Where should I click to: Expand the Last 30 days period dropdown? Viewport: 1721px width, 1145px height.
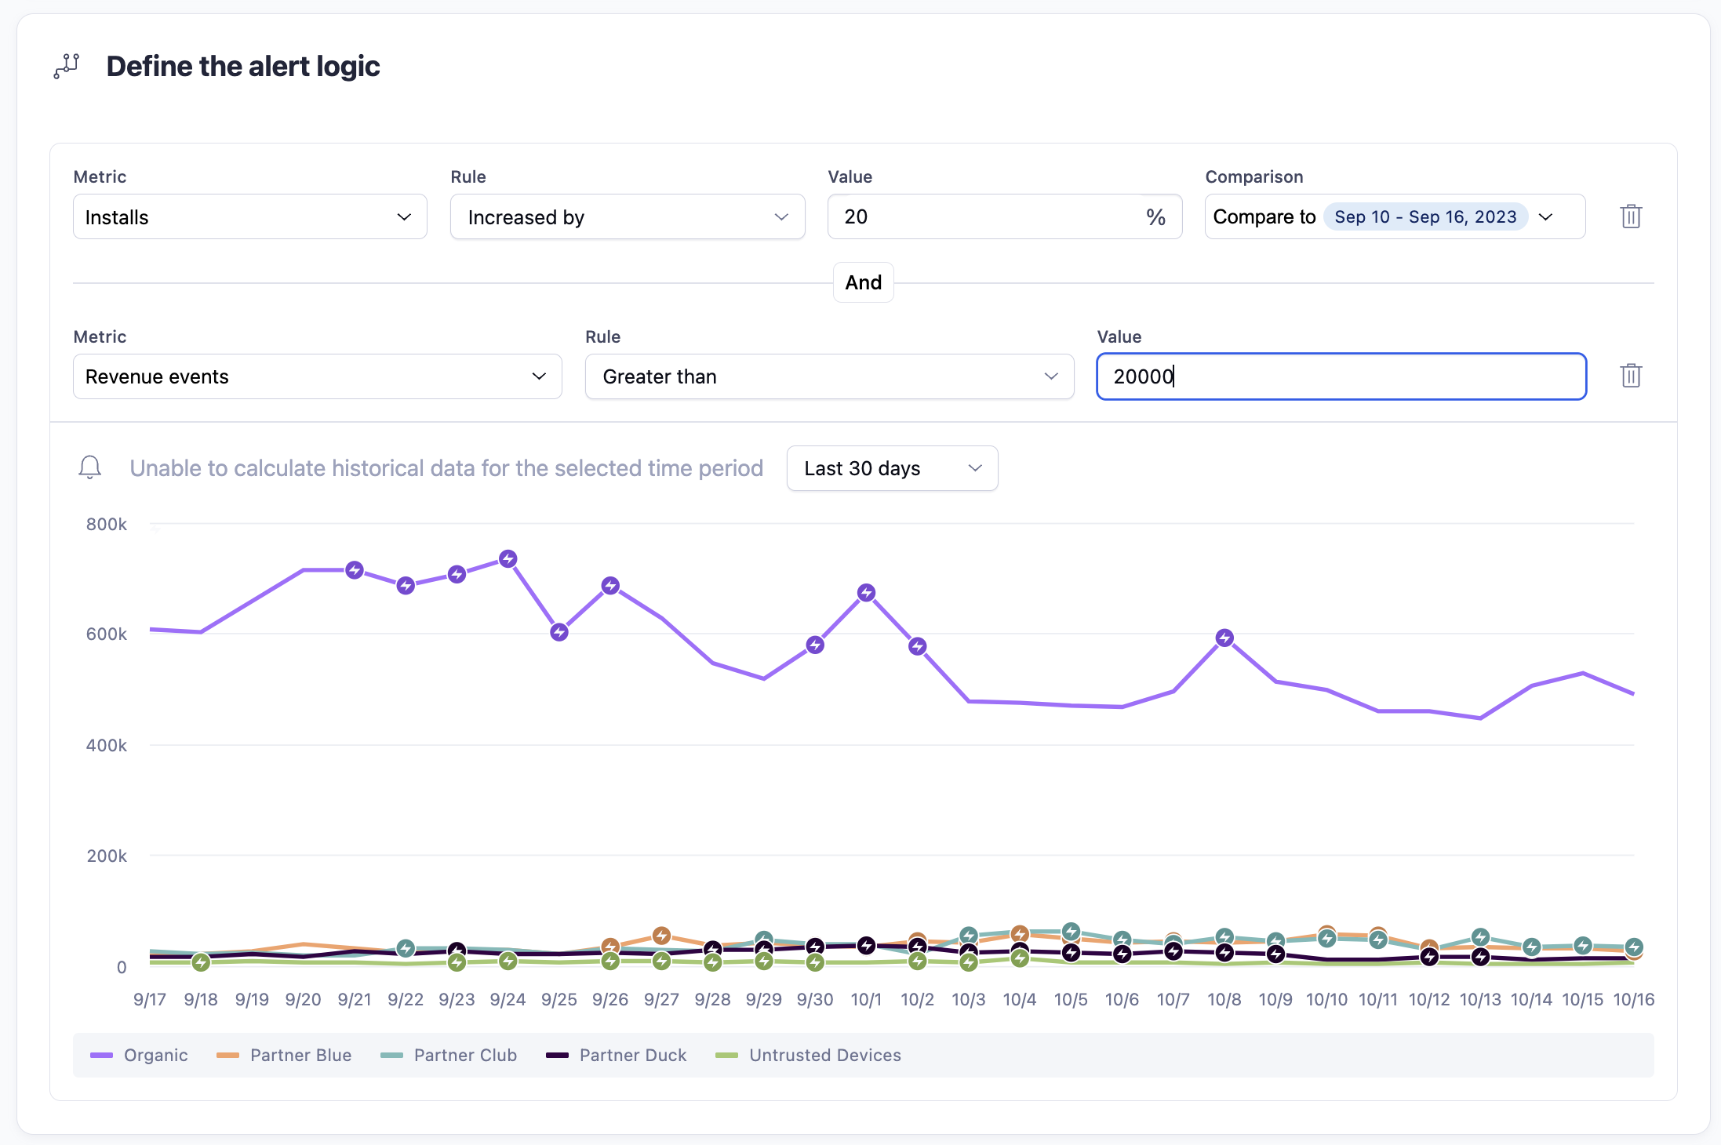tap(892, 468)
